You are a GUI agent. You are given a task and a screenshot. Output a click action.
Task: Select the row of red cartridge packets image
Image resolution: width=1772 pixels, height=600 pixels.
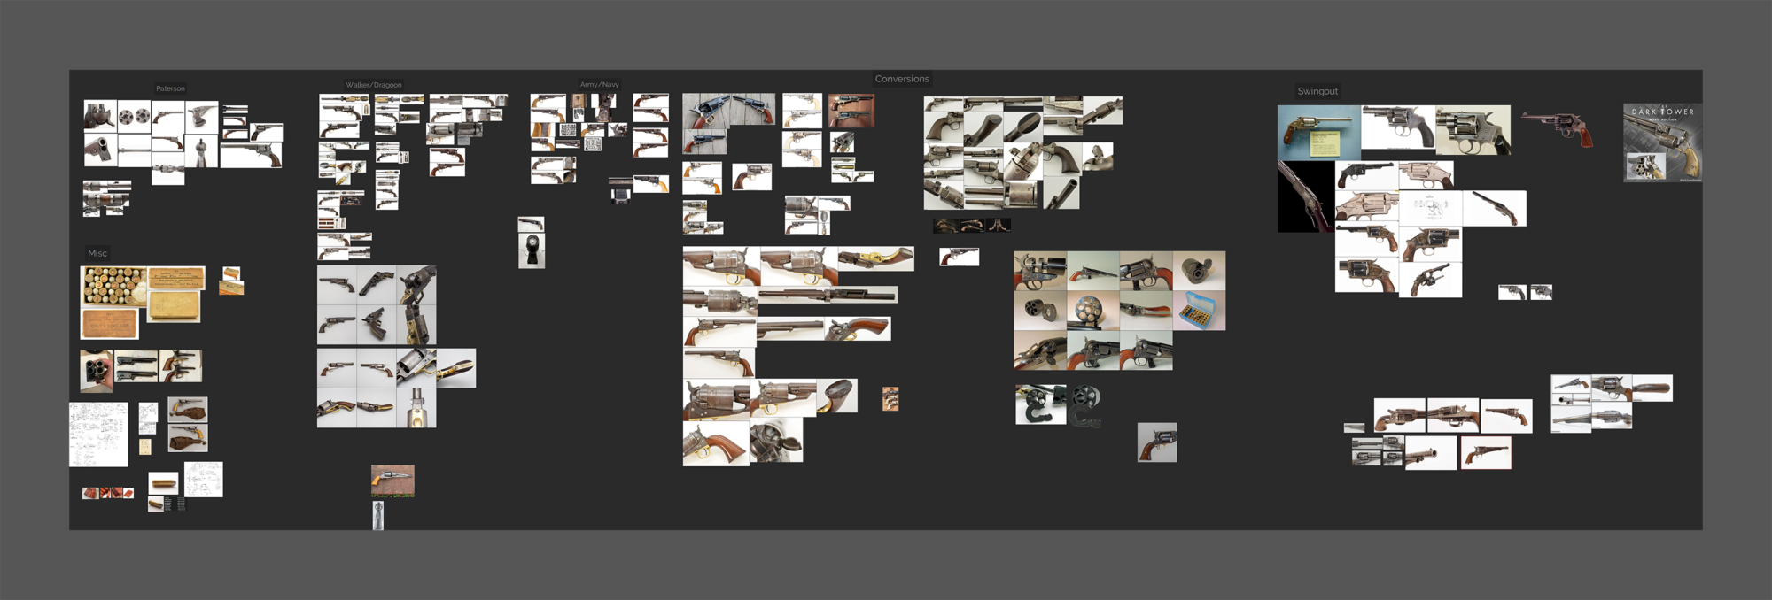[x=108, y=493]
